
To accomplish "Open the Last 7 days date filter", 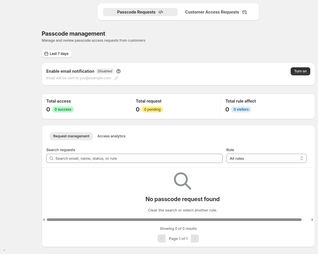I will (57, 54).
